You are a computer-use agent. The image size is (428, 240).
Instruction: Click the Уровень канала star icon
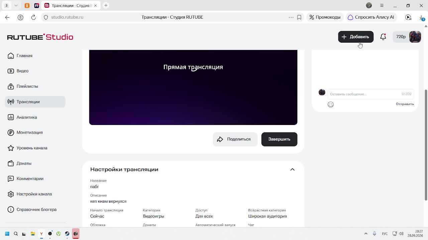click(11, 148)
